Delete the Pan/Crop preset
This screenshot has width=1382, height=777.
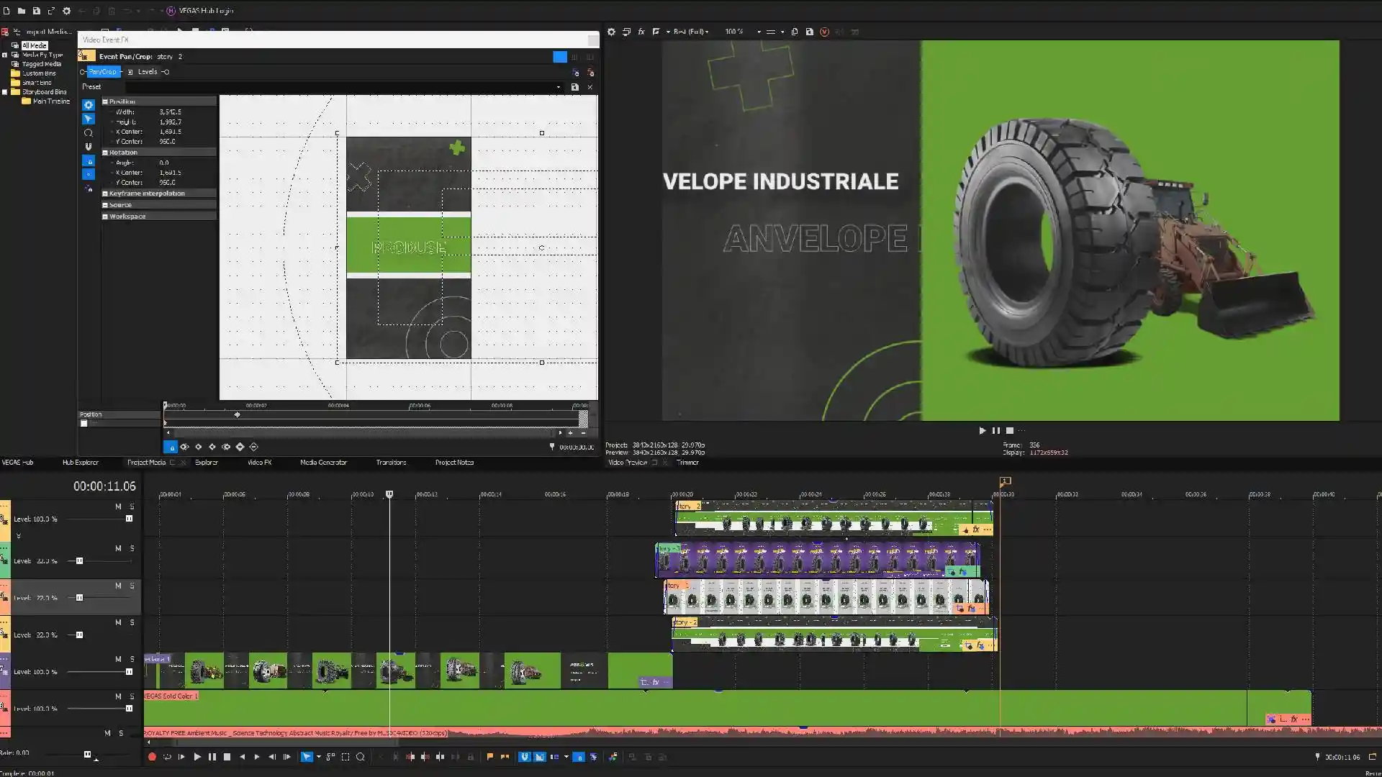click(x=590, y=87)
